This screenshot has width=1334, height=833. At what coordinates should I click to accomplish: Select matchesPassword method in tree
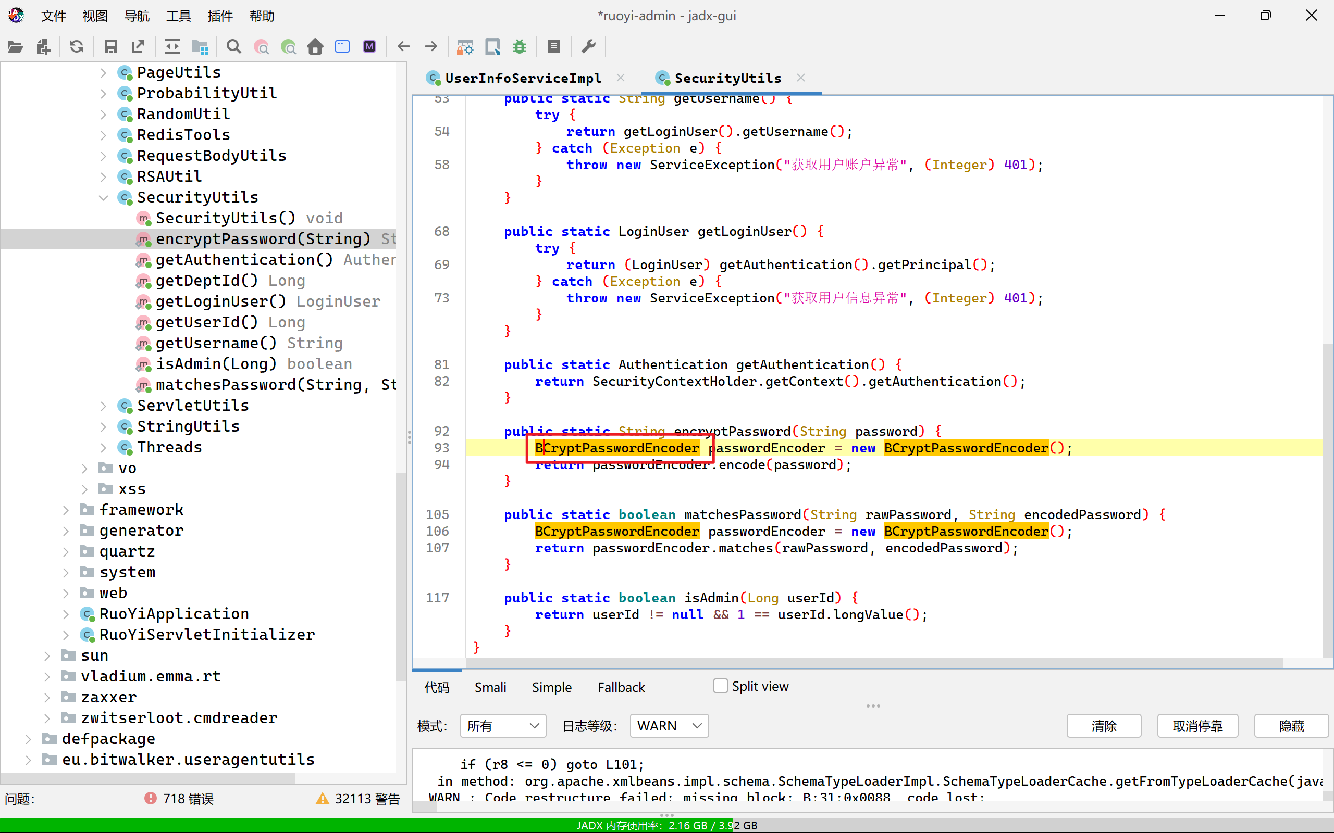coord(259,385)
